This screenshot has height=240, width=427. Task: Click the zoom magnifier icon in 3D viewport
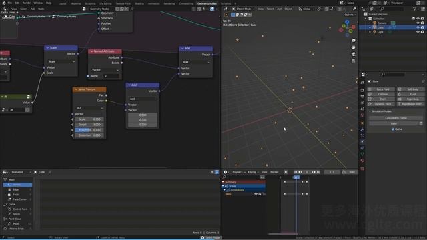353,41
